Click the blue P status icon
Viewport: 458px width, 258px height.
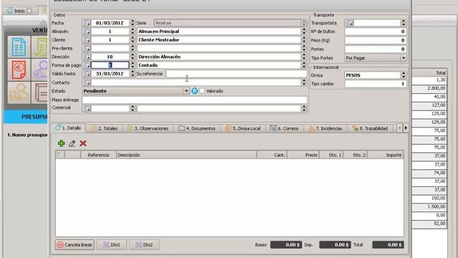pos(195,91)
